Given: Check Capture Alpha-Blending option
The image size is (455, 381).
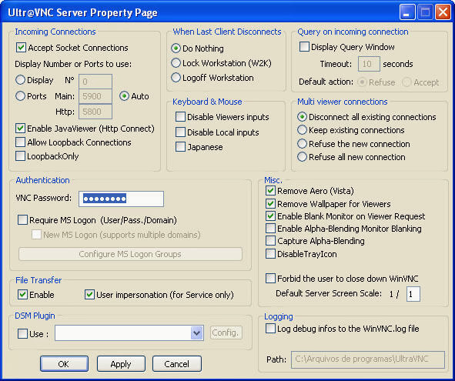Looking at the screenshot, I should pos(270,241).
